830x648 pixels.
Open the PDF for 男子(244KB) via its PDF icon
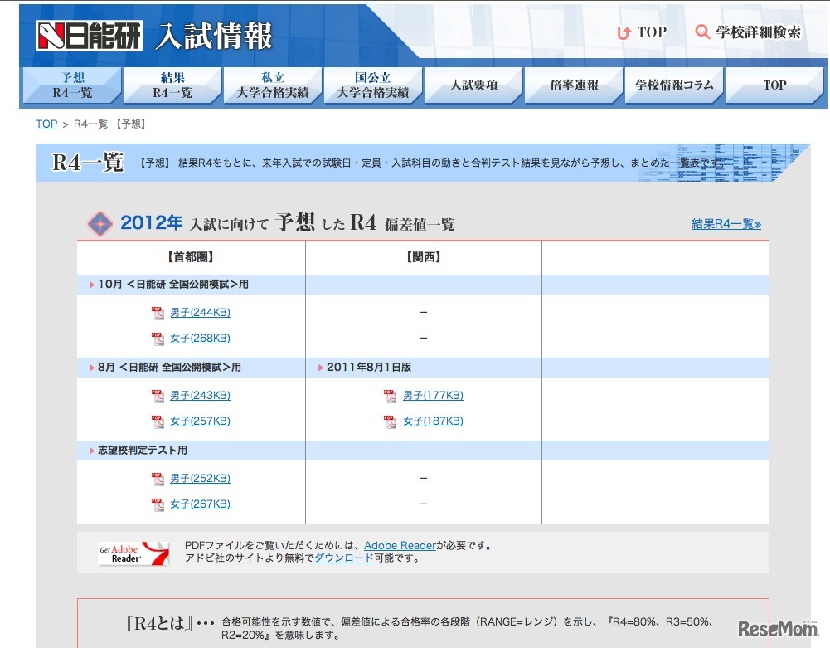click(158, 313)
